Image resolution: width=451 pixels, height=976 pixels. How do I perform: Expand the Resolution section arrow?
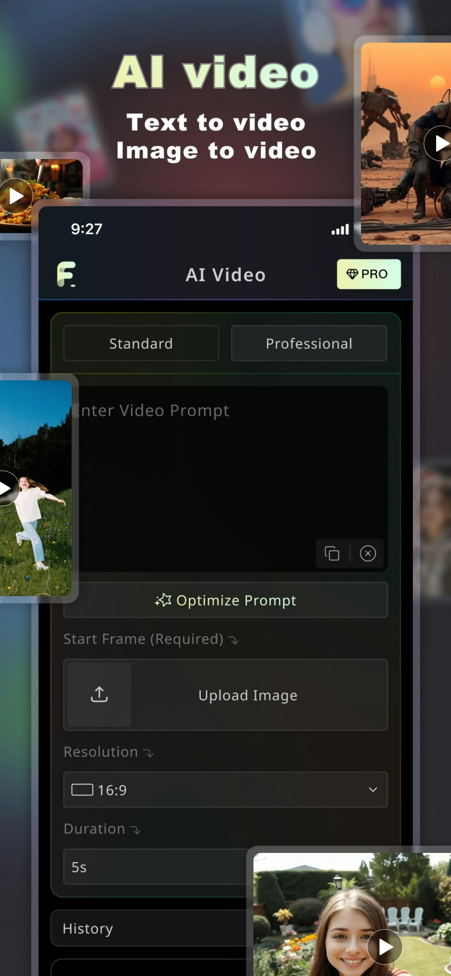point(148,753)
